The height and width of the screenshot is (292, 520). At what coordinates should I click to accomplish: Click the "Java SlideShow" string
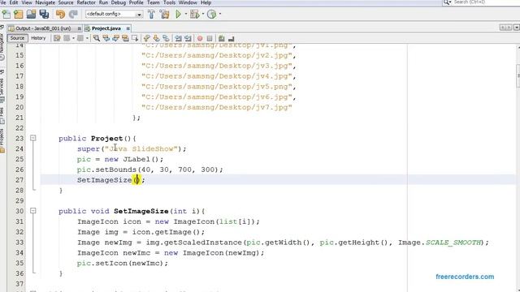pyautogui.click(x=141, y=148)
